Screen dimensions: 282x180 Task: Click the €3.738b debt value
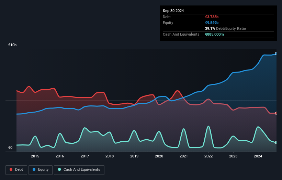[212, 17]
